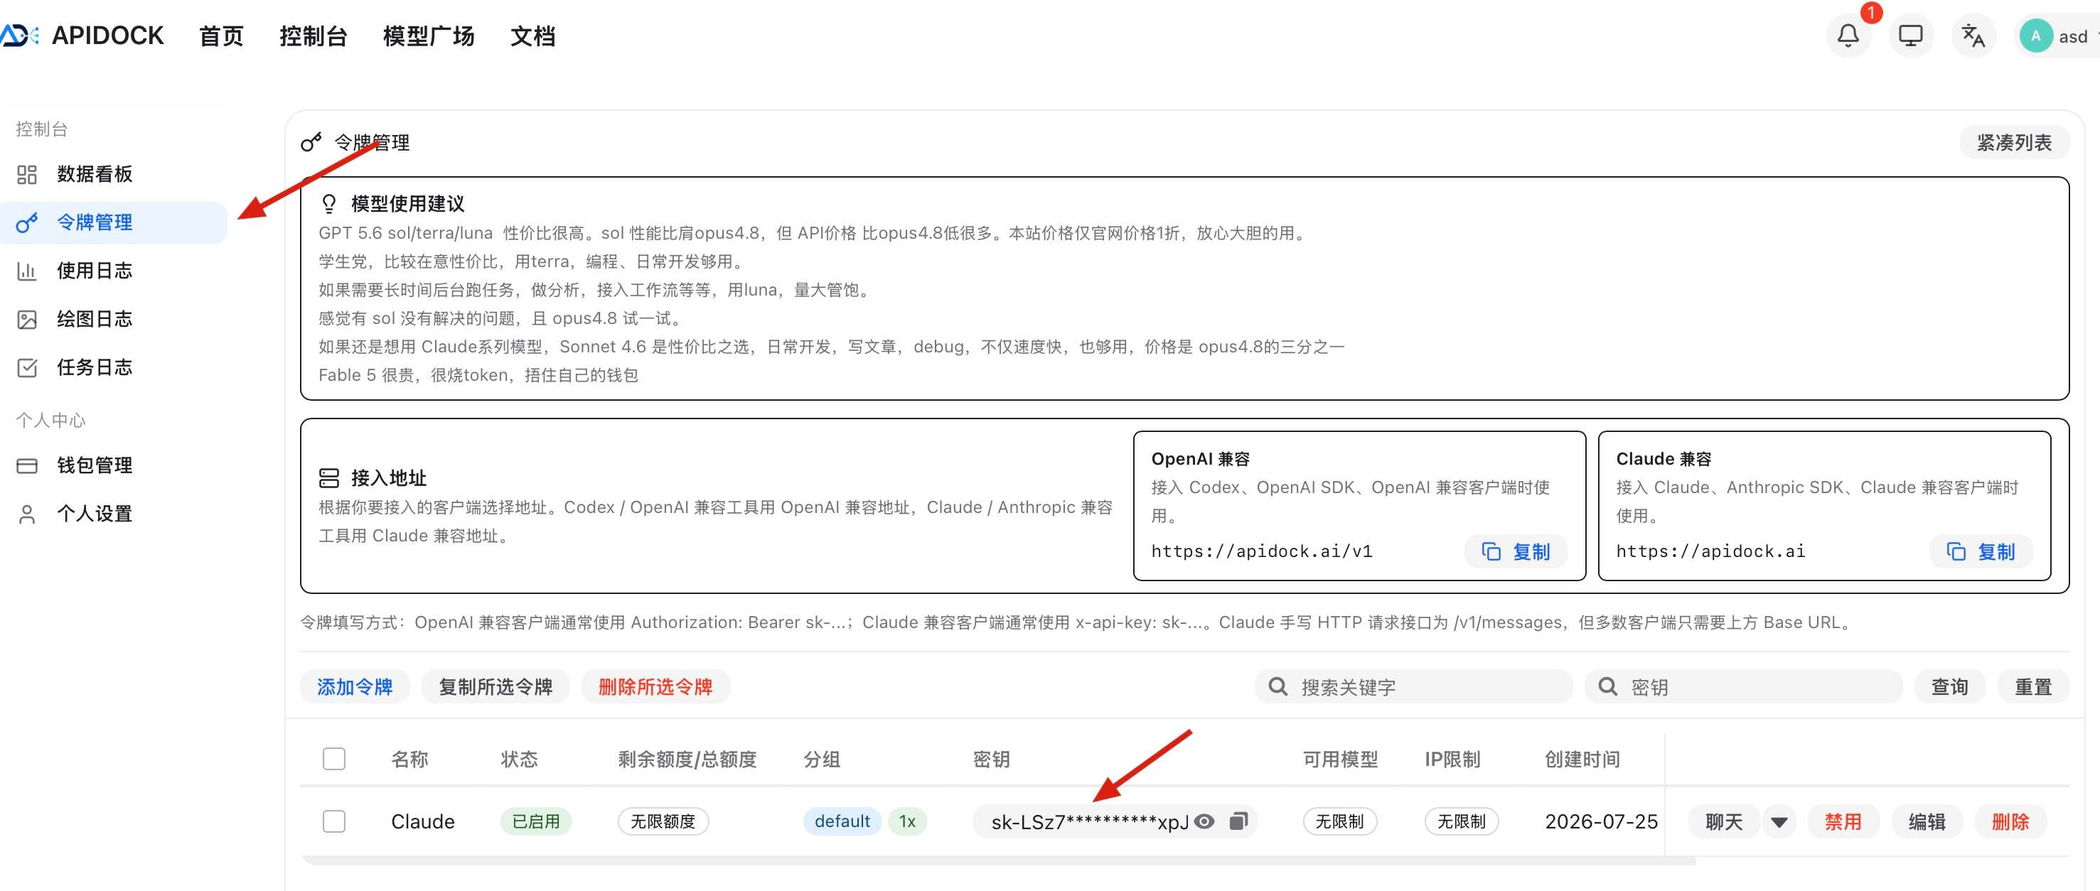Click the 绘图日志 image icon
This screenshot has width=2100, height=891.
click(x=27, y=319)
